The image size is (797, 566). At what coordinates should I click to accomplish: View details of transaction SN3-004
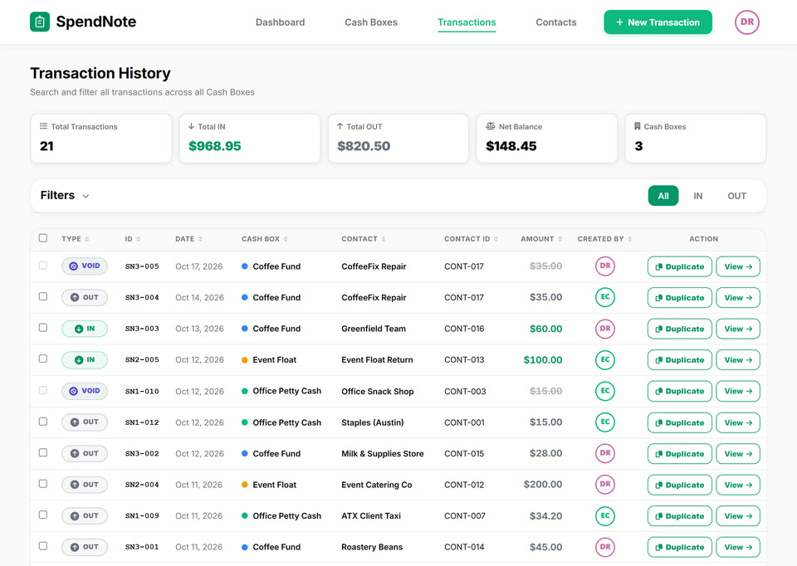tap(738, 298)
